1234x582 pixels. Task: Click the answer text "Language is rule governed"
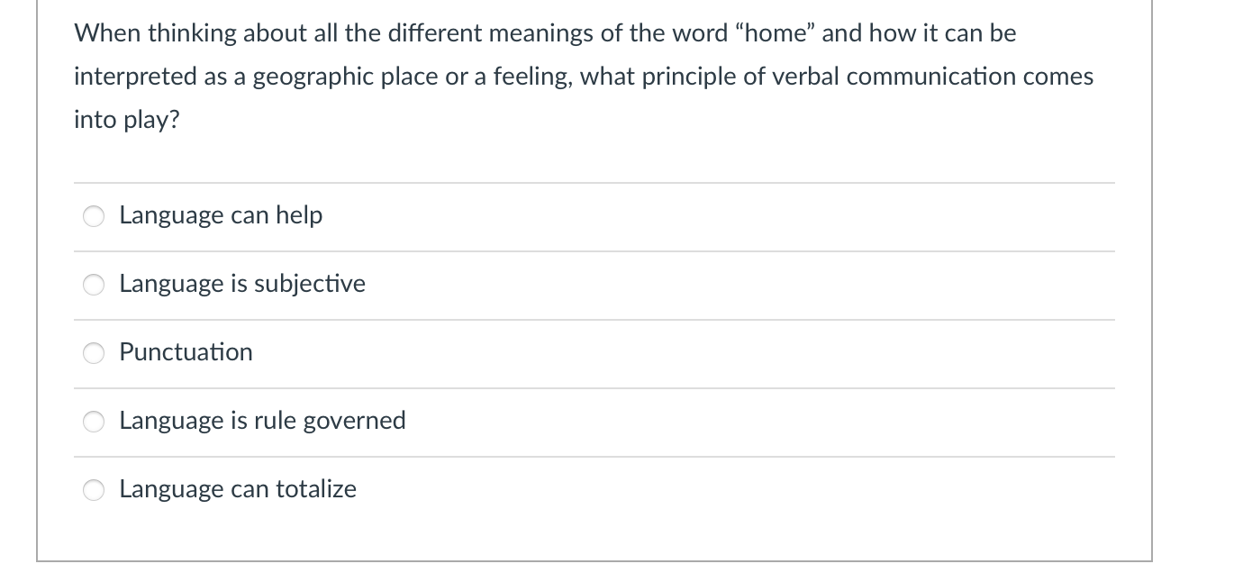(262, 420)
